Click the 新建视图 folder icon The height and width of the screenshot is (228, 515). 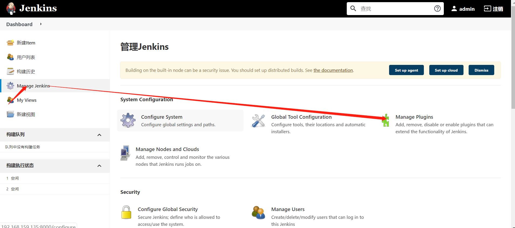tap(10, 114)
